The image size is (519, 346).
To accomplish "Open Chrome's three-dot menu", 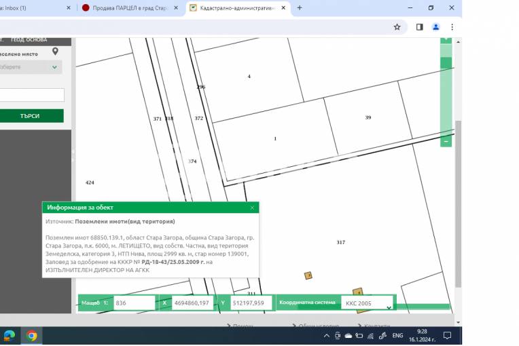I will pos(452,27).
